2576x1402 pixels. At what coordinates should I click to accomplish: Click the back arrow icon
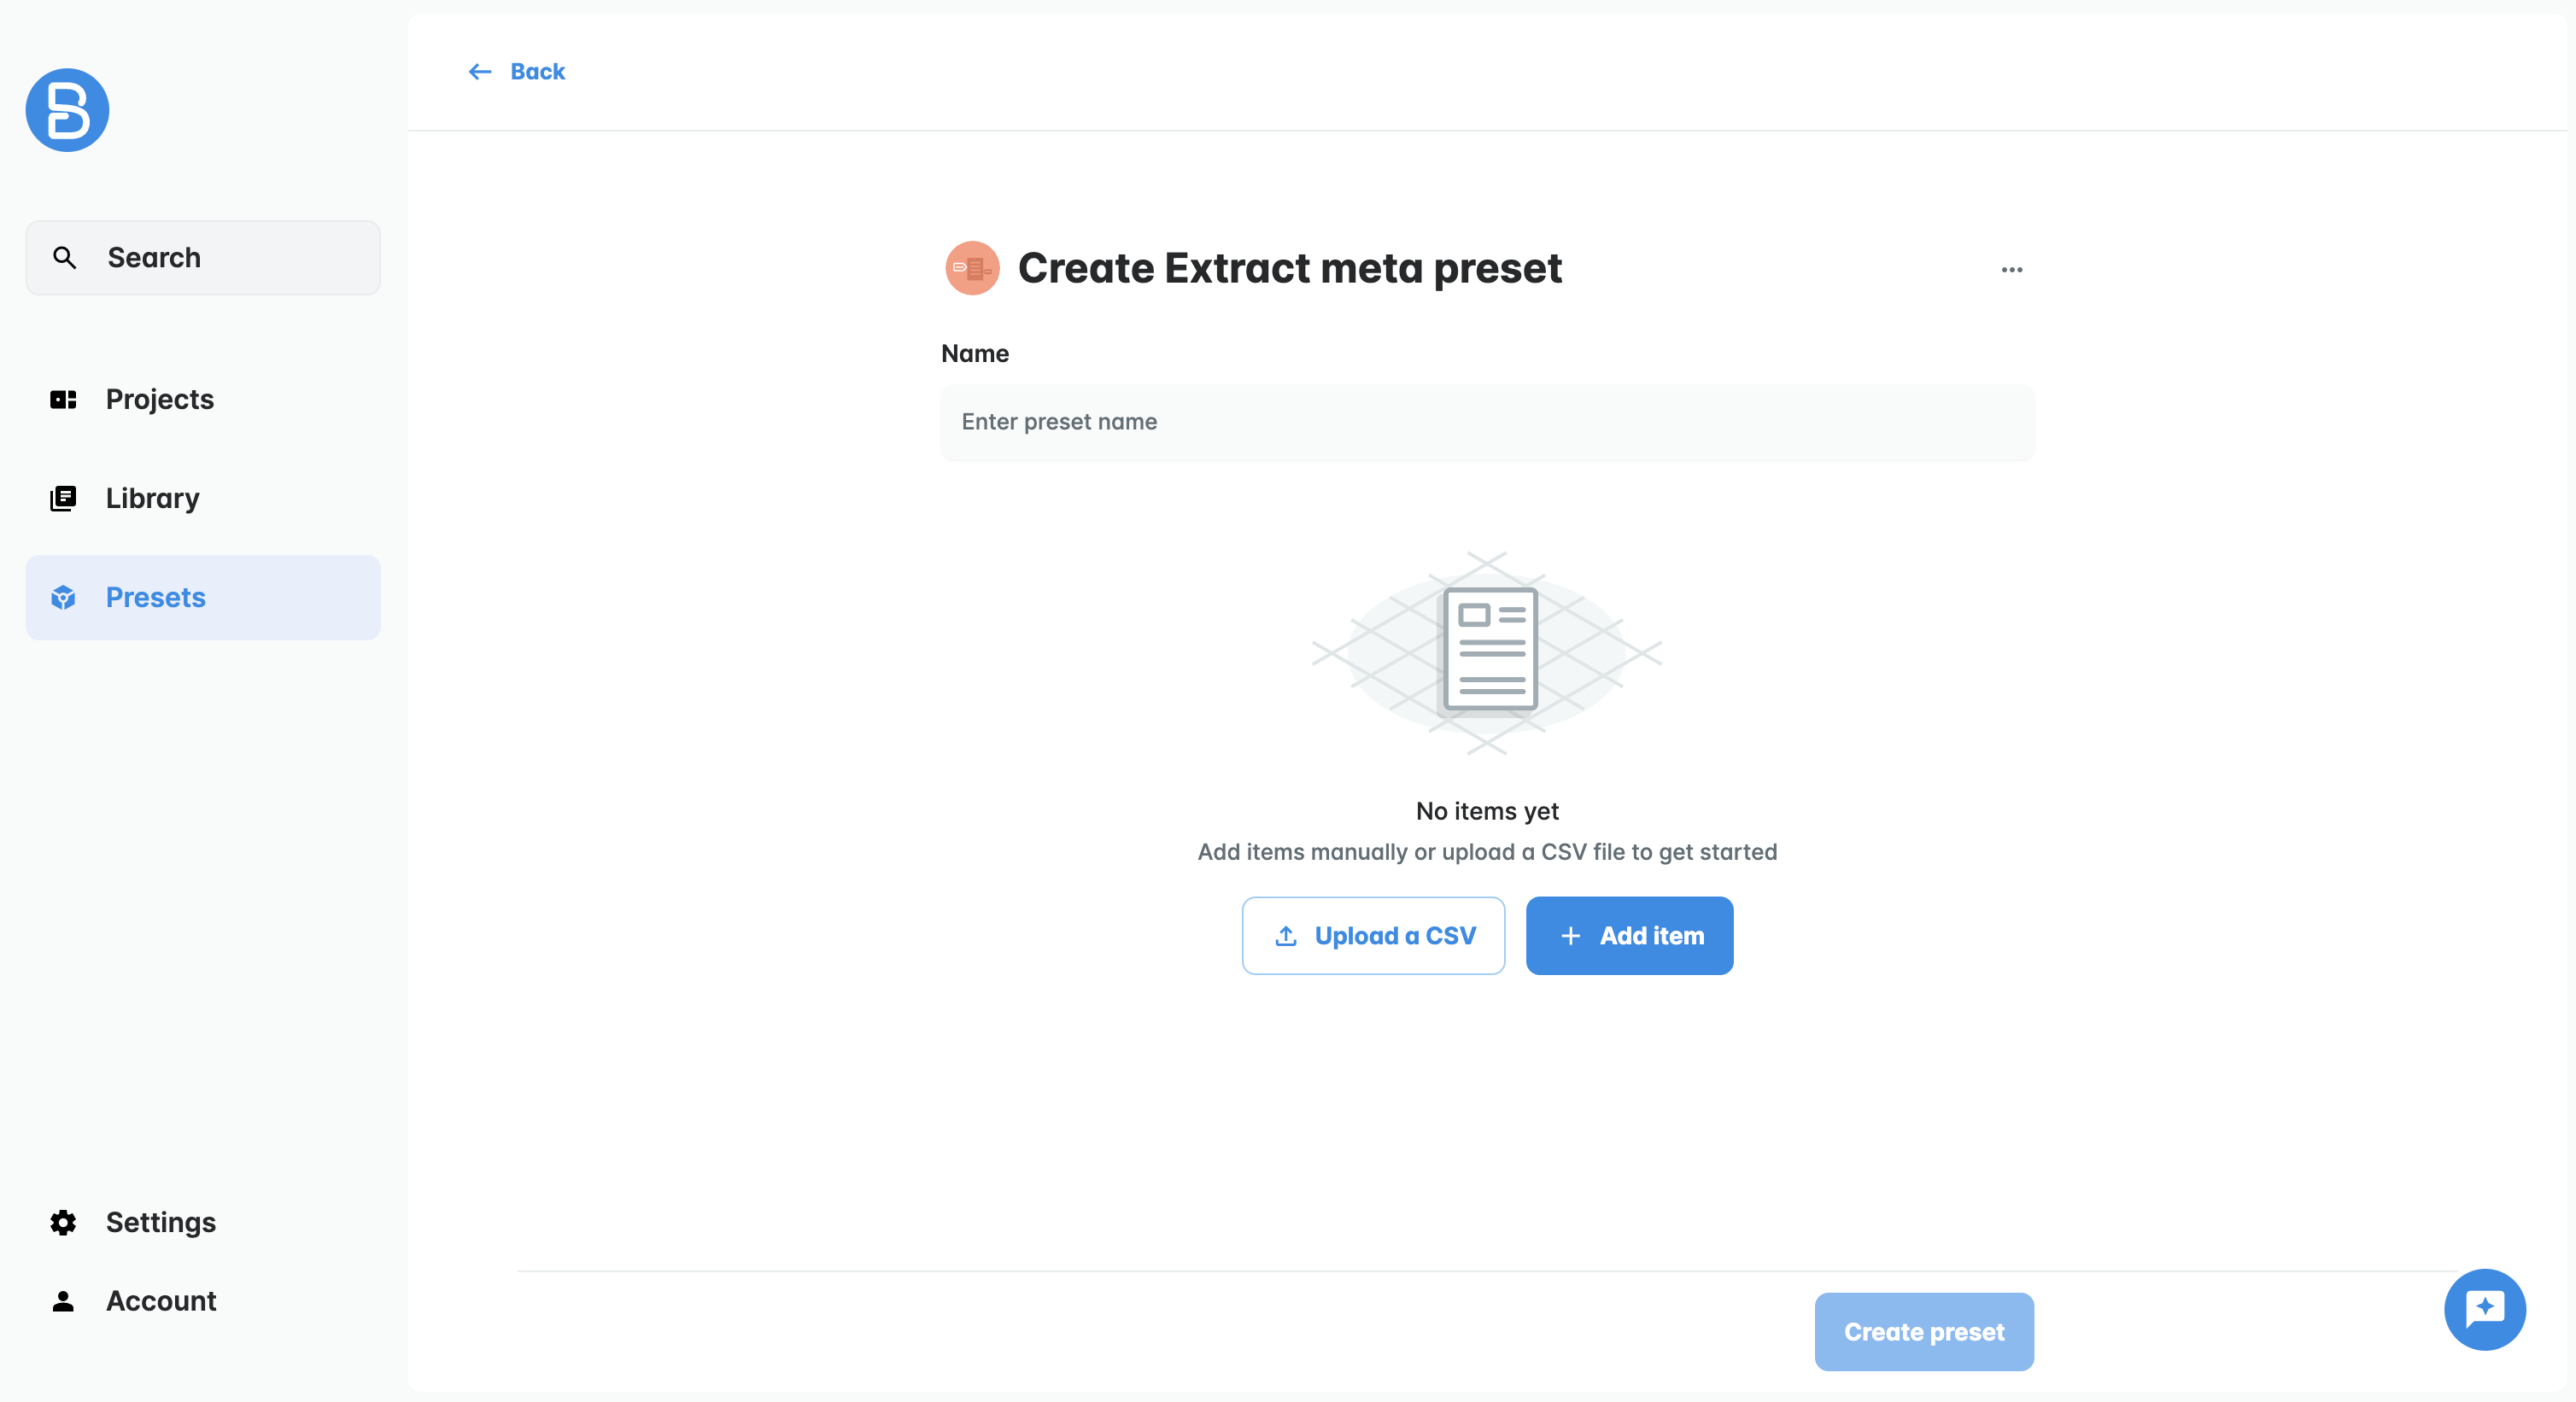pyautogui.click(x=480, y=72)
